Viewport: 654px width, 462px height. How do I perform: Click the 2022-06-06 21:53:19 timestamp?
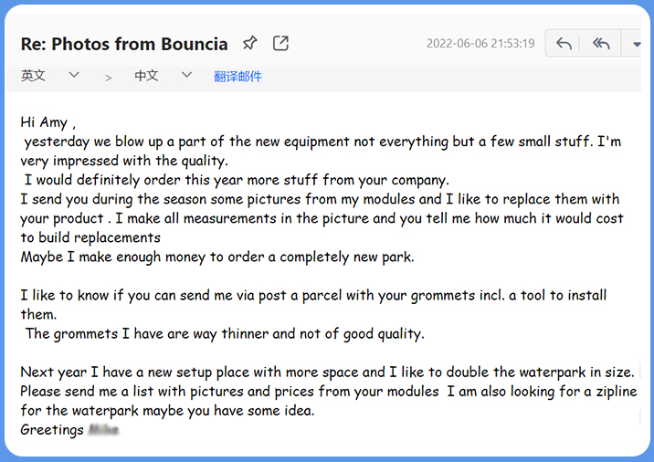[480, 44]
